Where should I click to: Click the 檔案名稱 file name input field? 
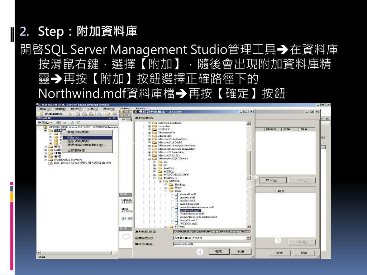tap(212, 244)
